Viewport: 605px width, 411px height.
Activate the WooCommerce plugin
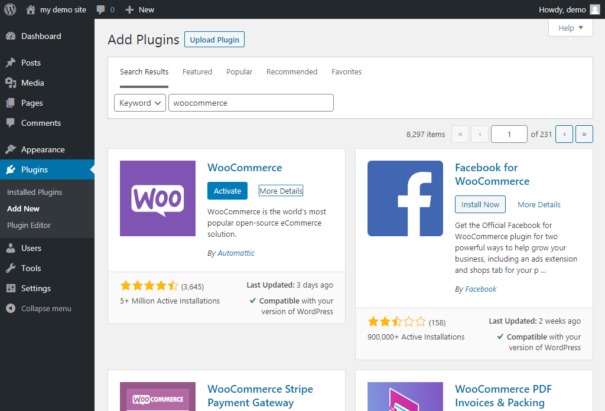coord(227,191)
